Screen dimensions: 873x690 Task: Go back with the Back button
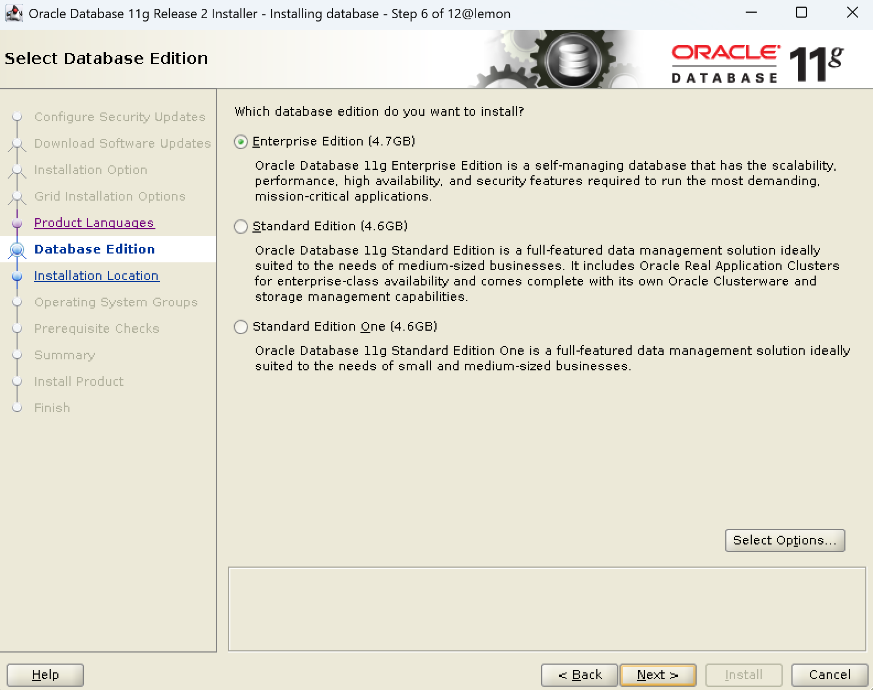click(579, 675)
